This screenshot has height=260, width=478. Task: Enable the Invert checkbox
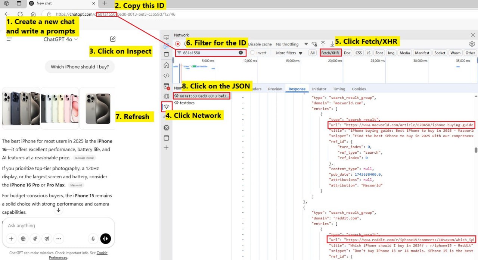coord(252,53)
